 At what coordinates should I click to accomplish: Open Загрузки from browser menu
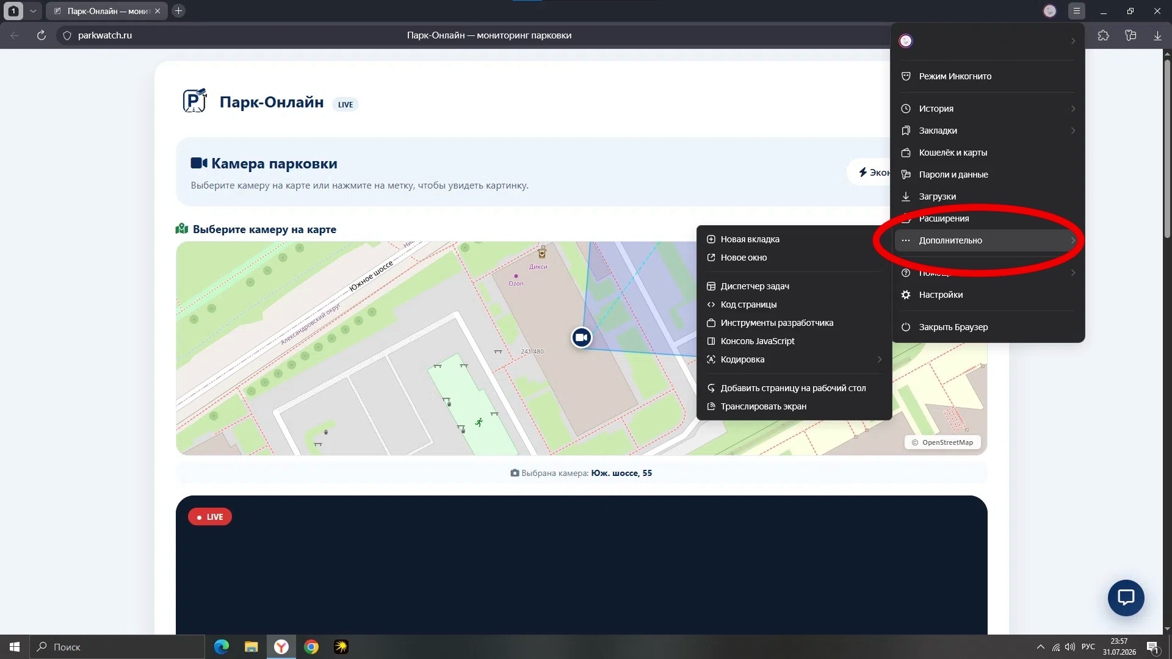tap(987, 196)
